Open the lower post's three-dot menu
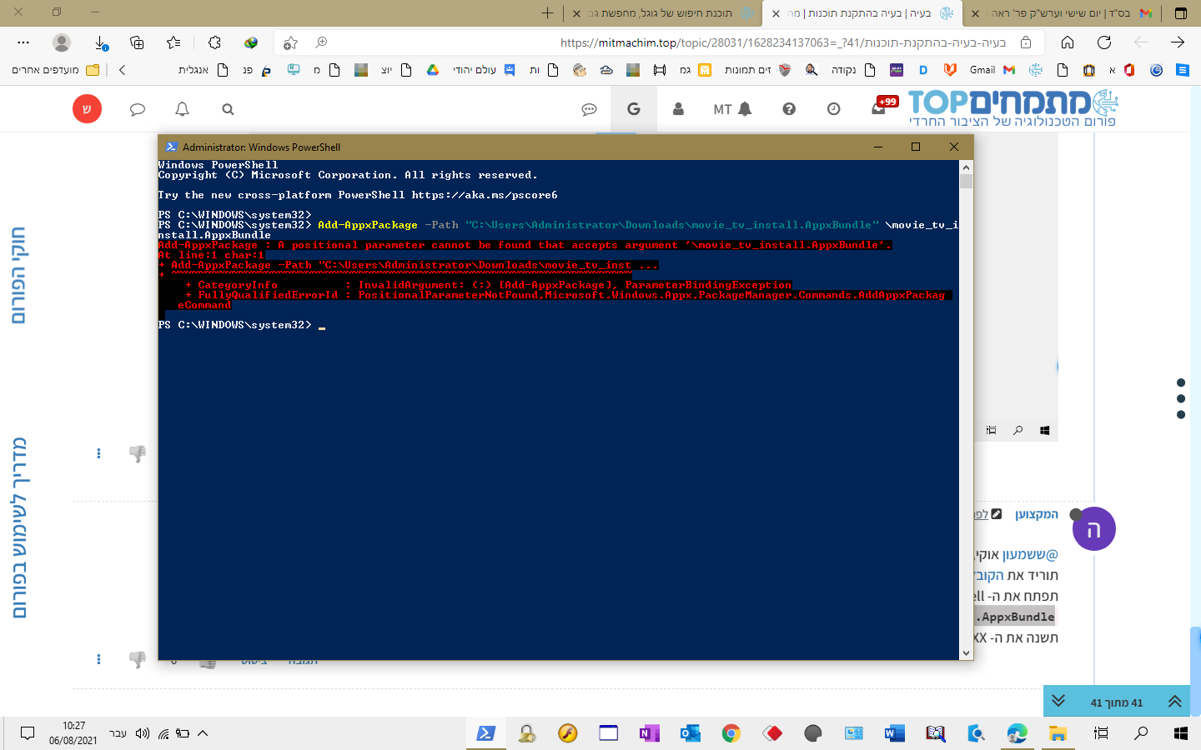 (98, 659)
